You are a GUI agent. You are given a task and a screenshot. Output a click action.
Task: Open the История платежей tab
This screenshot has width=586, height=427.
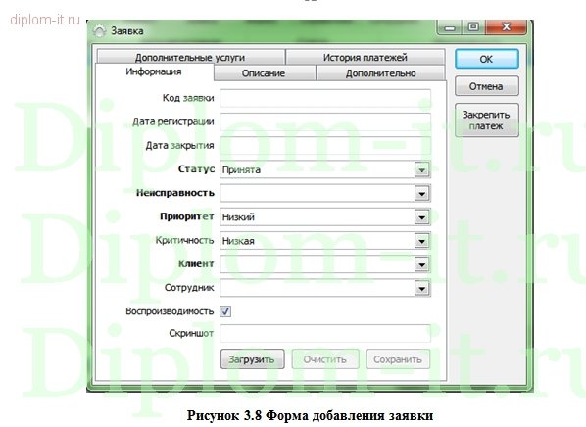tap(366, 57)
